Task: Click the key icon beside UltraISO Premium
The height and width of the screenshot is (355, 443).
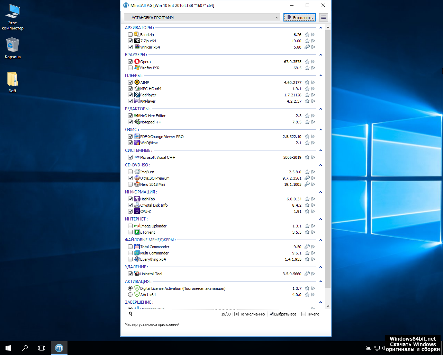Action: pyautogui.click(x=307, y=178)
